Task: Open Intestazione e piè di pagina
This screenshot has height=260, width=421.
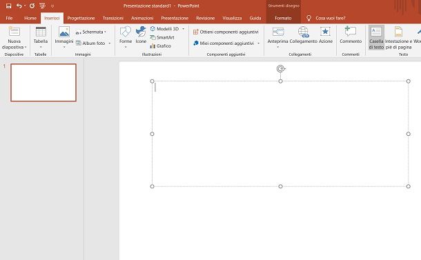Action: pyautogui.click(x=398, y=37)
